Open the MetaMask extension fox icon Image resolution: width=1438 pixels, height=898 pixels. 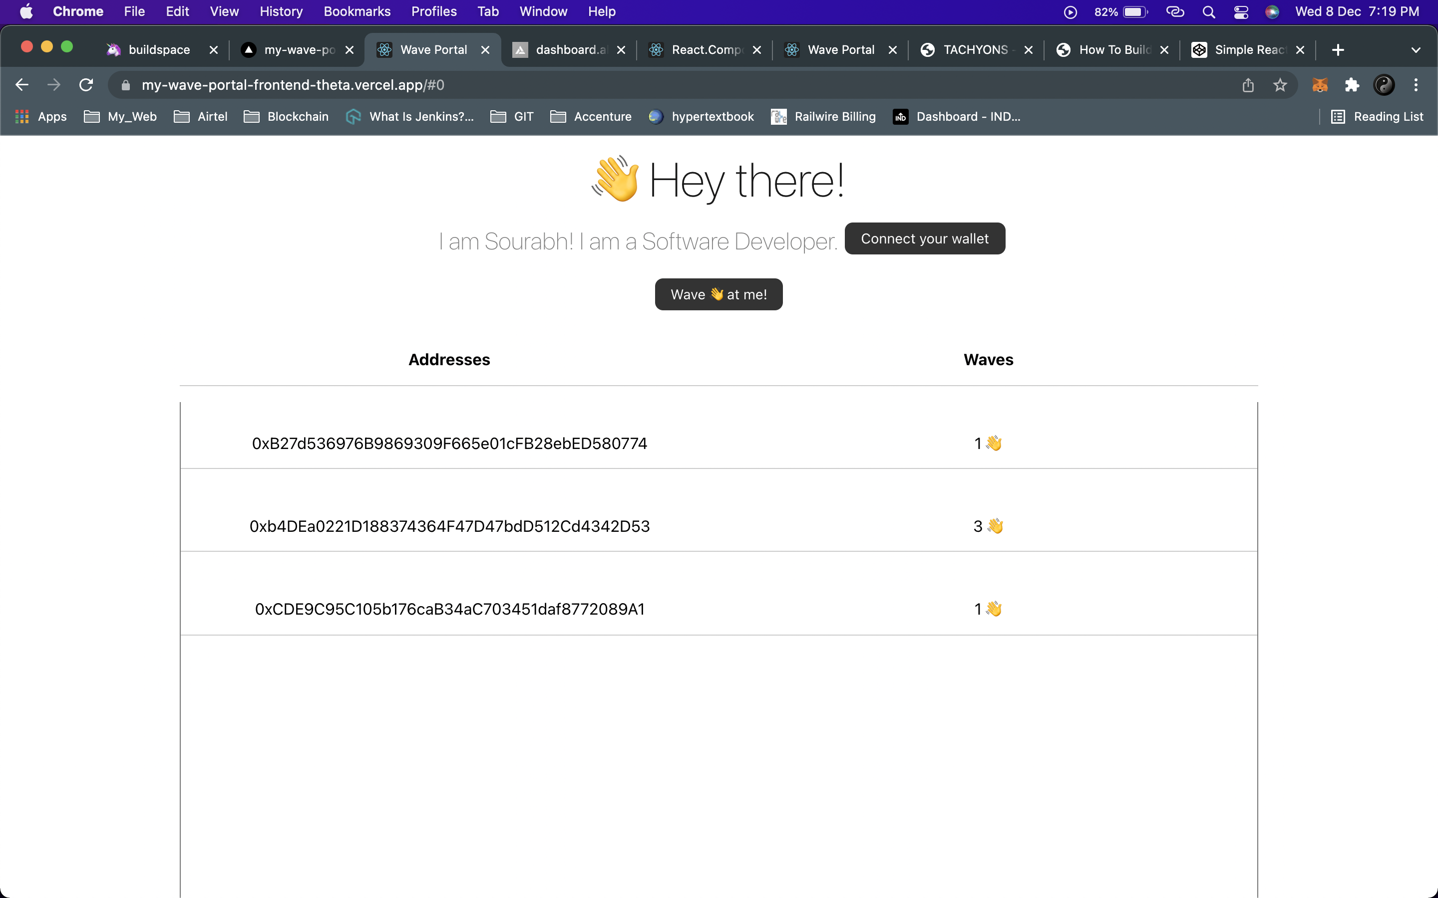point(1320,85)
